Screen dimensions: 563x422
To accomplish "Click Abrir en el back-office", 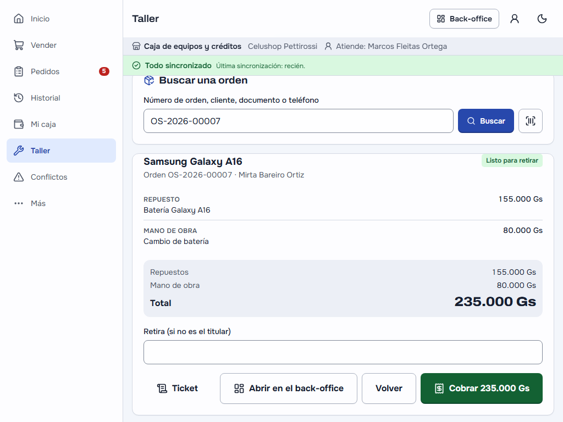I will pyautogui.click(x=289, y=388).
